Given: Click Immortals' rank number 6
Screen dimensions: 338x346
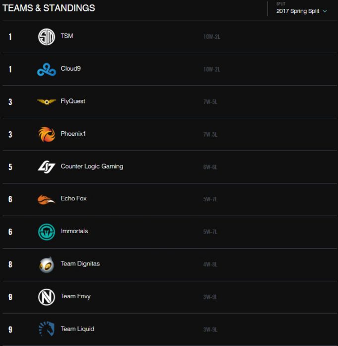Looking at the screenshot, I should (10, 232).
